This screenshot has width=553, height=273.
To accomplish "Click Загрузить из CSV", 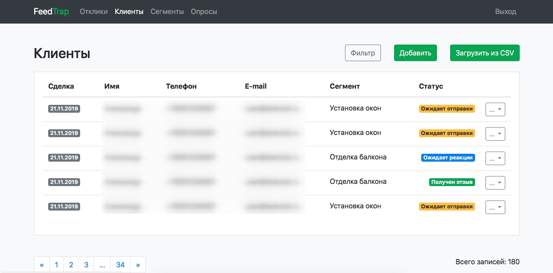I will [x=485, y=53].
